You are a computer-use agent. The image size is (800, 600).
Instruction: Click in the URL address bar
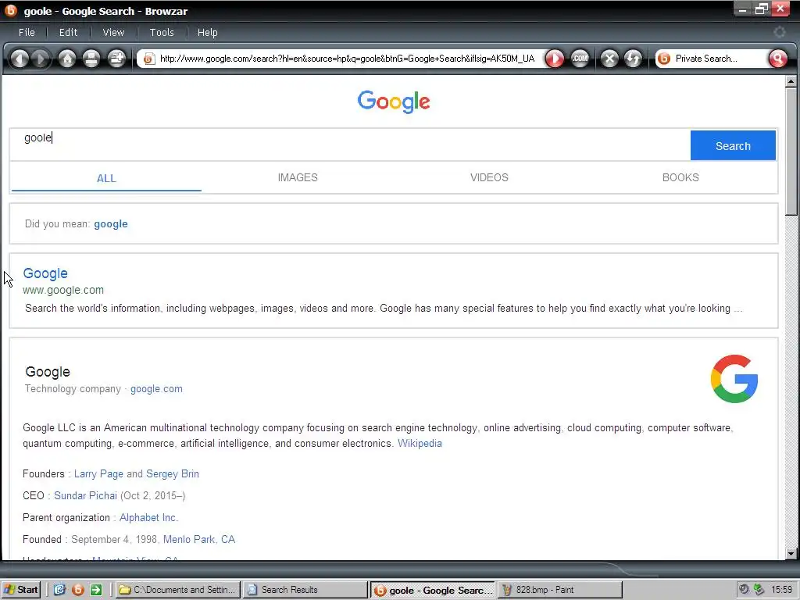click(x=347, y=59)
